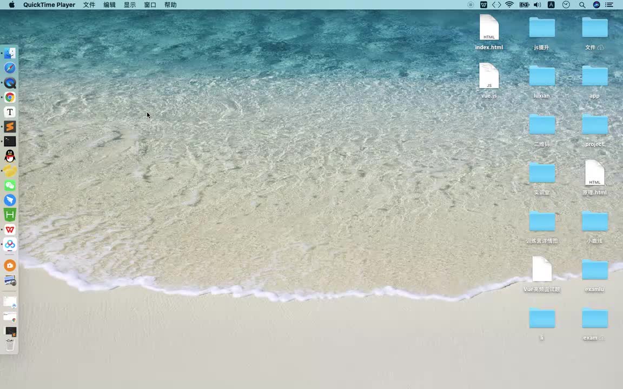Launch Baidu Netdisk cloud icon in Dock

click(10, 244)
